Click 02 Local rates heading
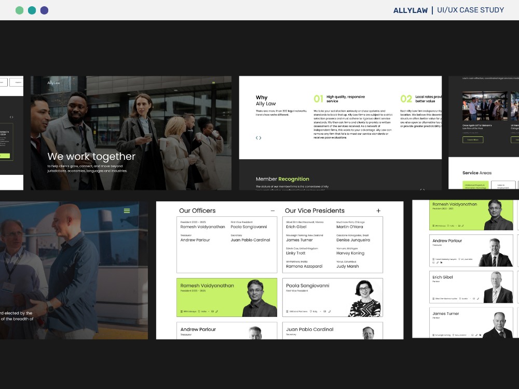This screenshot has width=519, height=389. (x=421, y=99)
